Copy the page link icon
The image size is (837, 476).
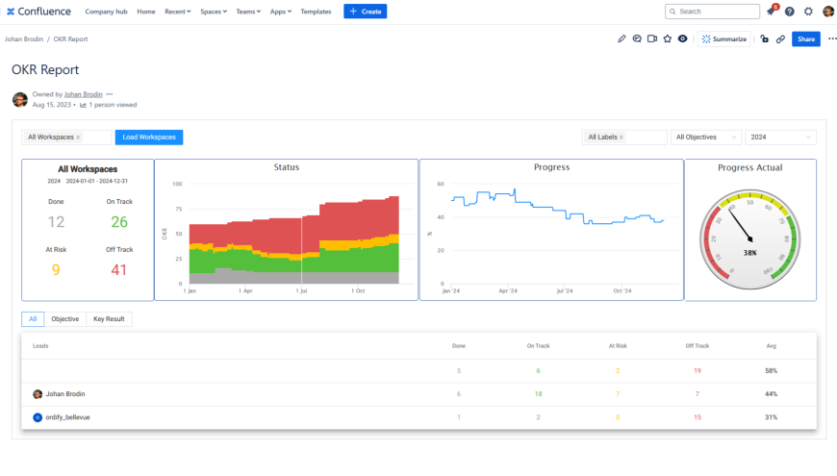click(780, 39)
